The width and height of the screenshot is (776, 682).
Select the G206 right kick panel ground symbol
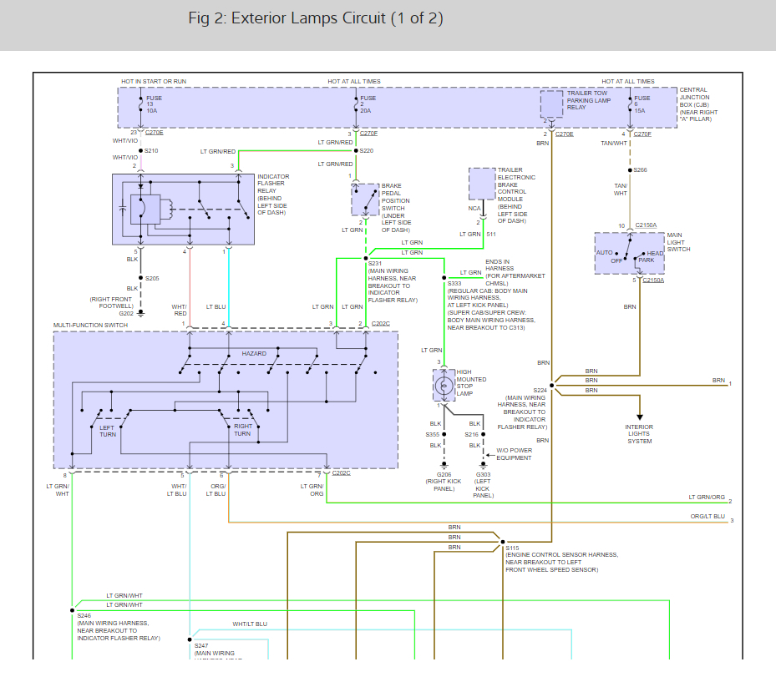[x=444, y=466]
